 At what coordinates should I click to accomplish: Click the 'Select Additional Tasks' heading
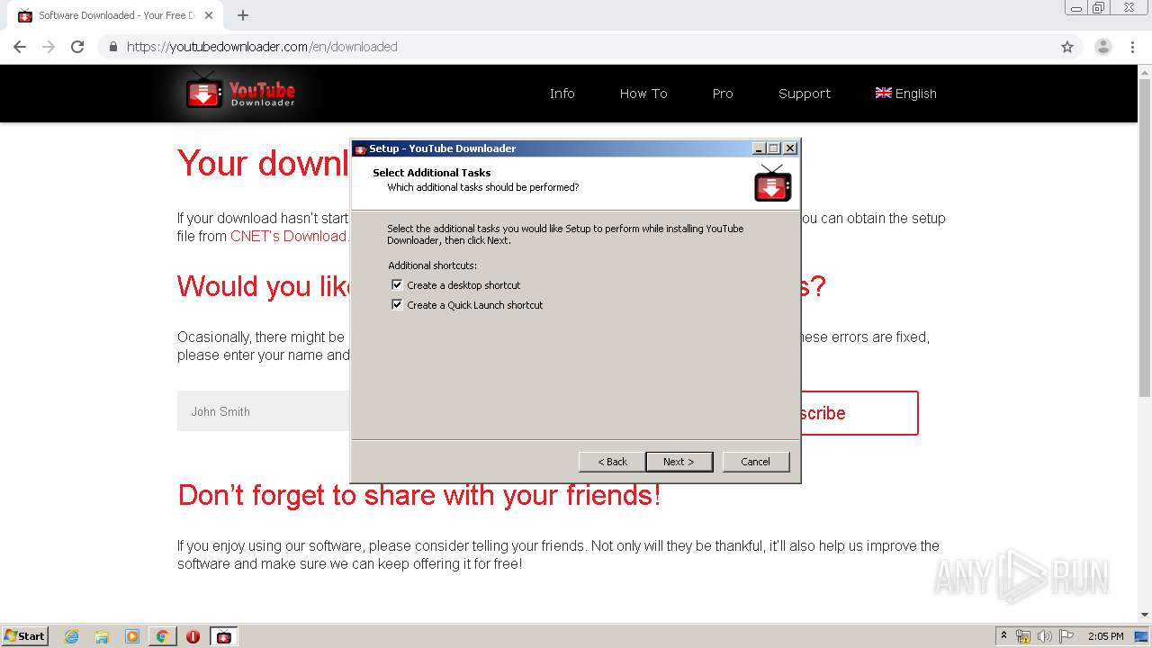tap(432, 173)
